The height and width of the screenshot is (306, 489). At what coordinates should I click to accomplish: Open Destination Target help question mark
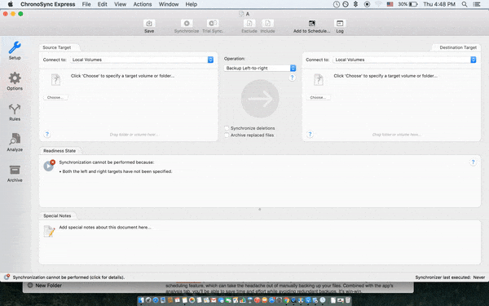coord(310,135)
